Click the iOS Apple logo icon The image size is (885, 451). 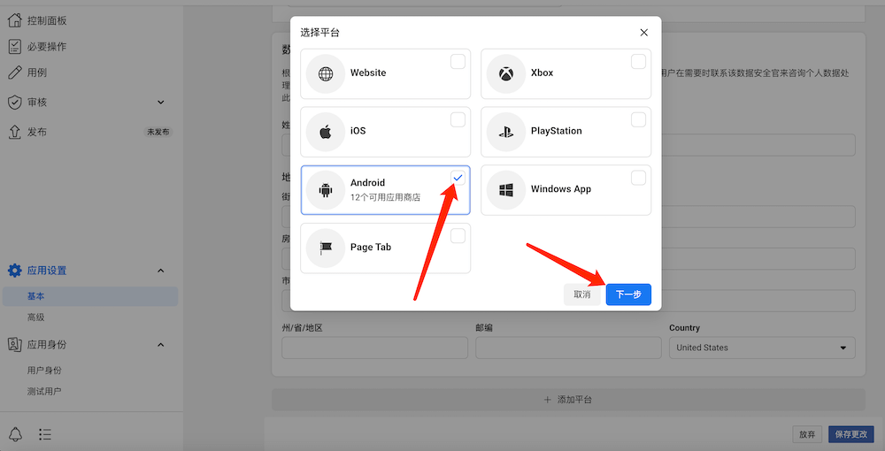326,132
